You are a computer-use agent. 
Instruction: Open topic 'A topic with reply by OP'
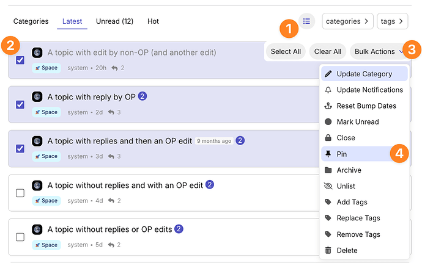click(92, 96)
